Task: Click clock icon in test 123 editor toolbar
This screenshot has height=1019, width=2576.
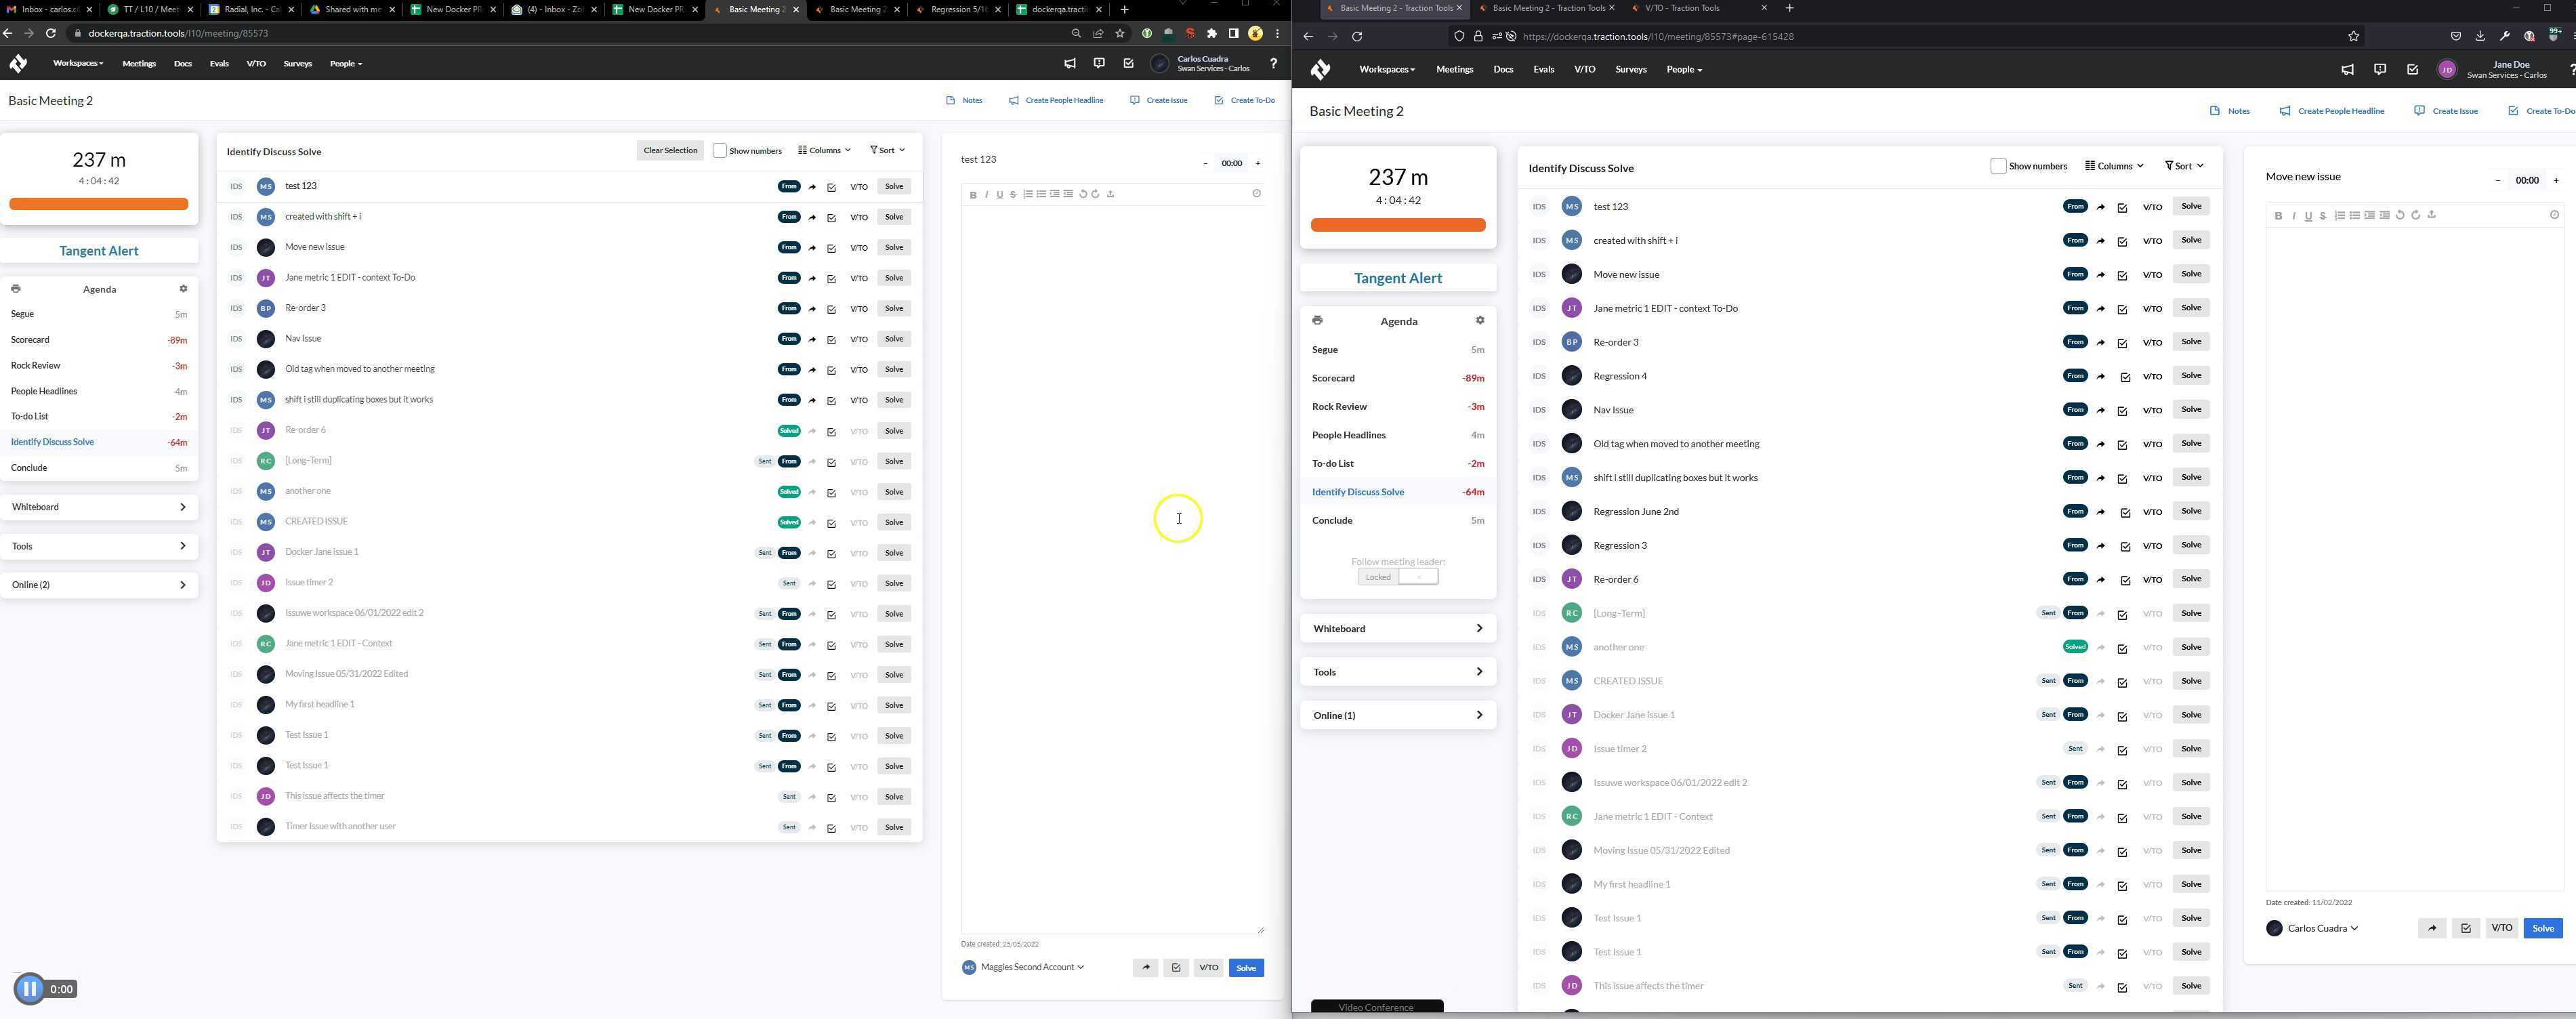Action: [1257, 194]
